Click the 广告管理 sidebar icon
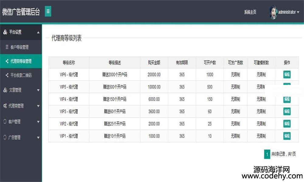 click(x=5, y=137)
